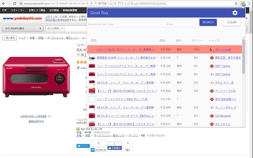Image resolution: width=253 pixels, height=158 pixels.
Task: Open the 全ての商品 dropdown
Action: tap(55, 28)
